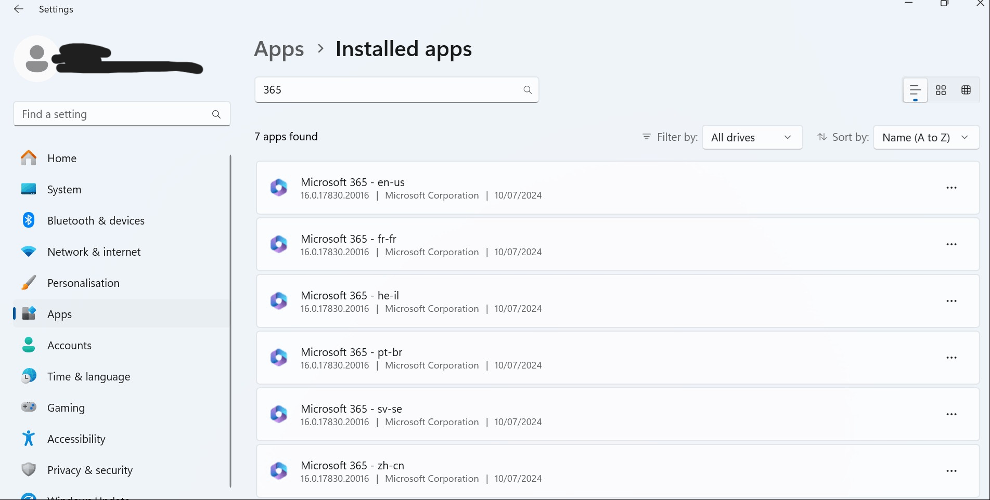Click the Microsoft 365 he-il app icon
This screenshot has width=990, height=500.
[x=279, y=301]
